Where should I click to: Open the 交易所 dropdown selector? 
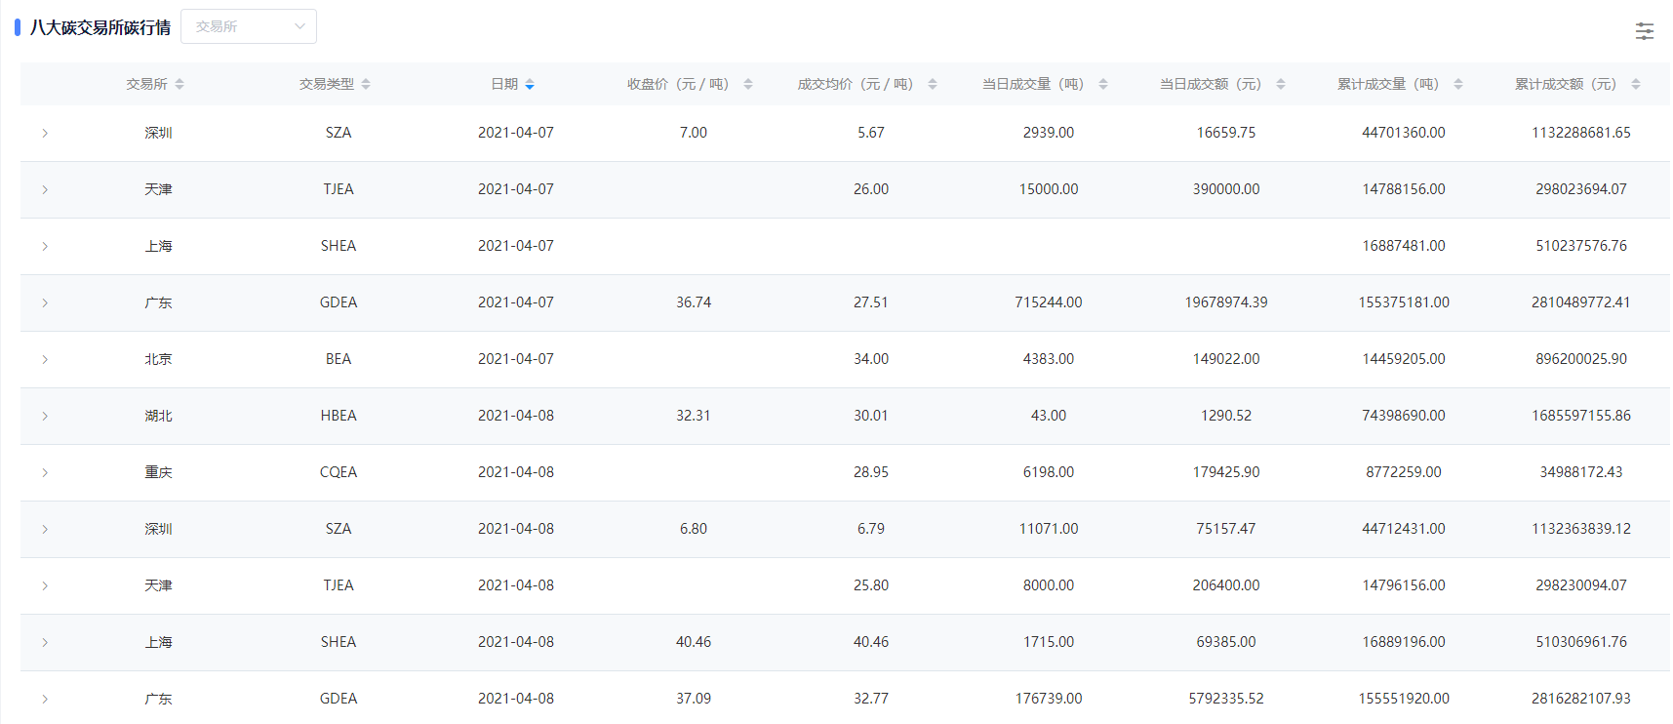coord(249,26)
